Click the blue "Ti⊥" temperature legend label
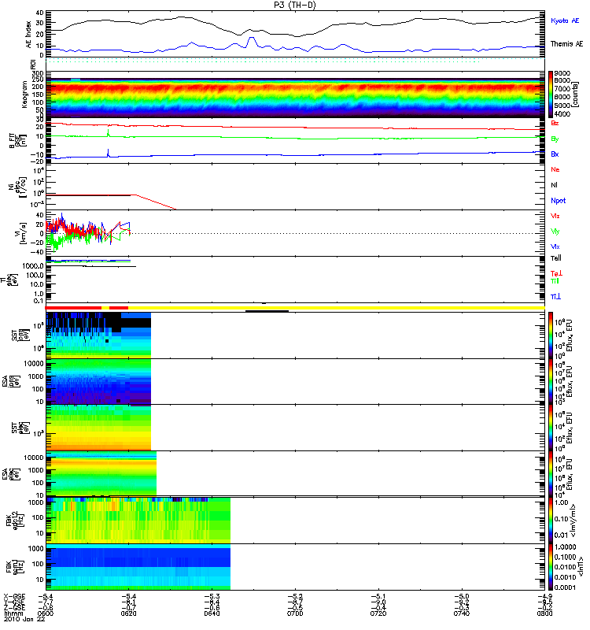Screen dimensions: 590x630 [555, 297]
